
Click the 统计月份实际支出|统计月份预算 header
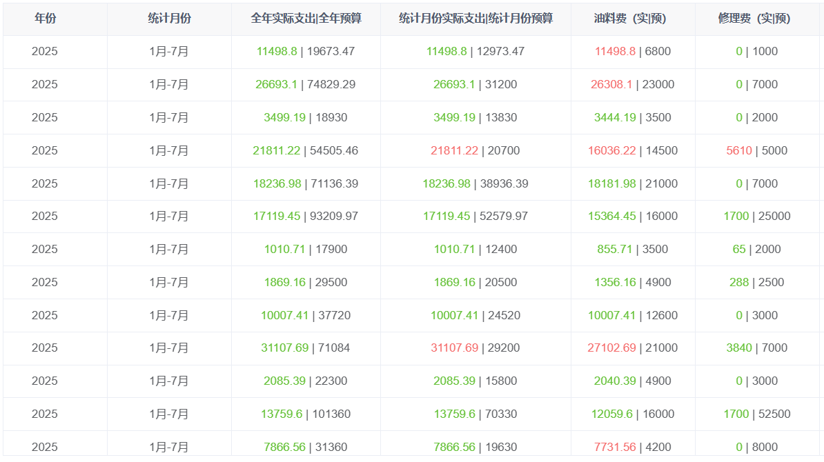[x=475, y=19]
